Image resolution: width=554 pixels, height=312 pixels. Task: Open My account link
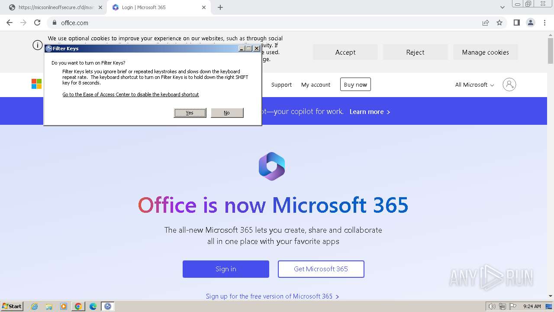(316, 84)
